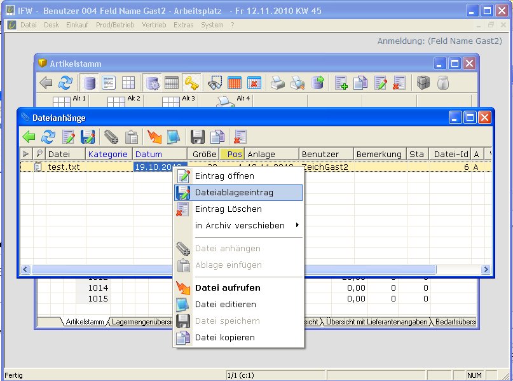
Task: Click the green back arrow in Dateianhänge toolbar
Action: point(29,137)
